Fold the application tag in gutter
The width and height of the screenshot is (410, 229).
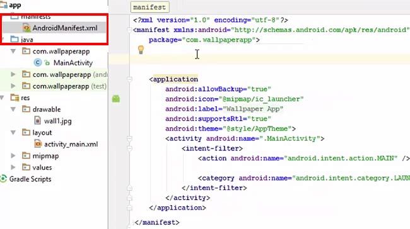pyautogui.click(x=129, y=79)
